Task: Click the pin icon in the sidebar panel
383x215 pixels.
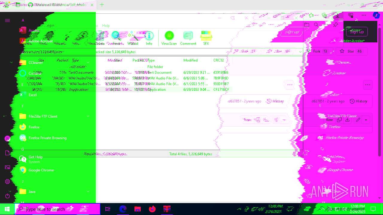Action: [x=335, y=25]
